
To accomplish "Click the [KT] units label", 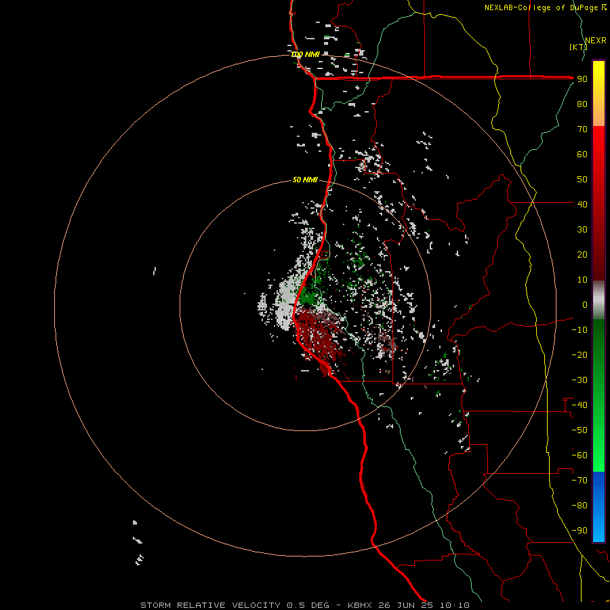I will 578,47.
